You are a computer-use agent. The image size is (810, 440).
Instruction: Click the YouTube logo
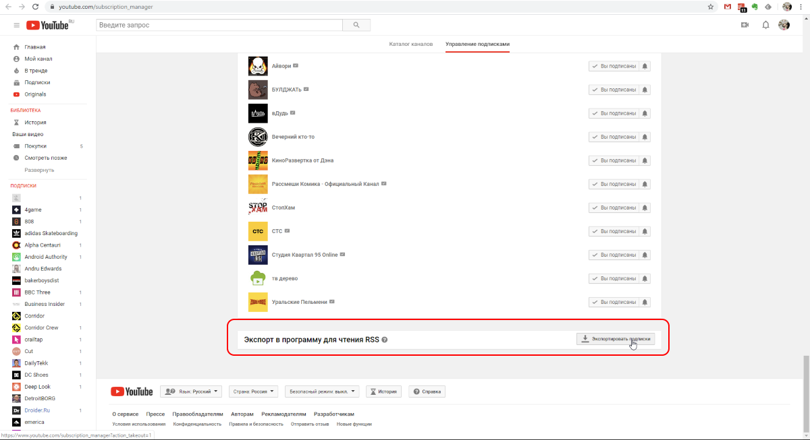[x=47, y=24]
